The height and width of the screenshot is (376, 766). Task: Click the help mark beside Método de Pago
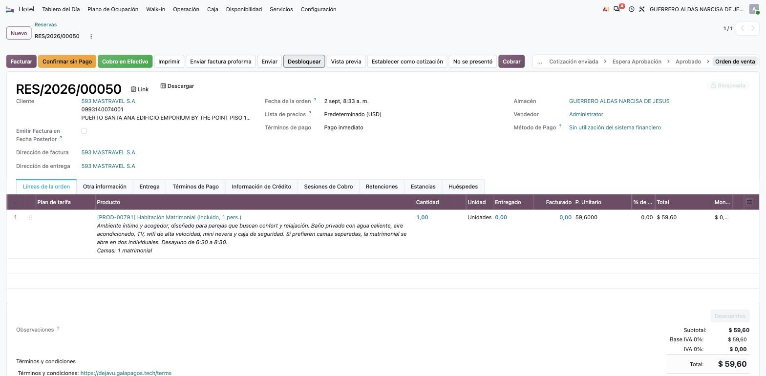(560, 126)
